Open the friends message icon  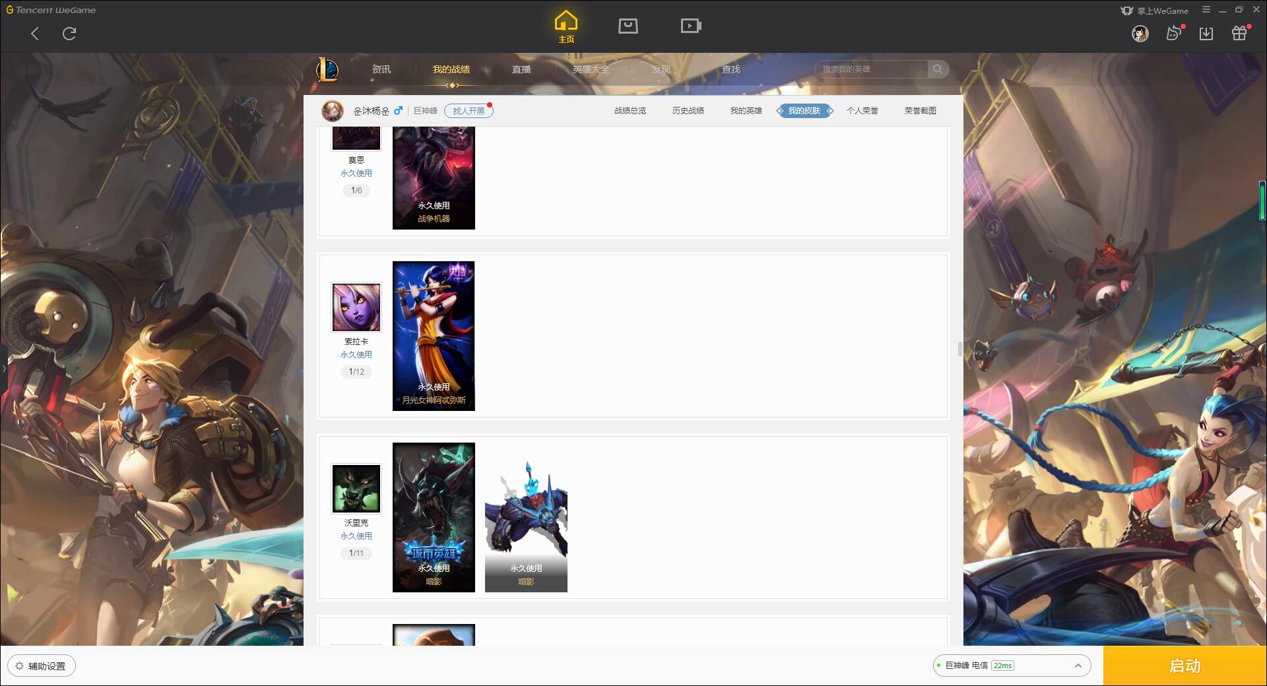click(x=1174, y=34)
